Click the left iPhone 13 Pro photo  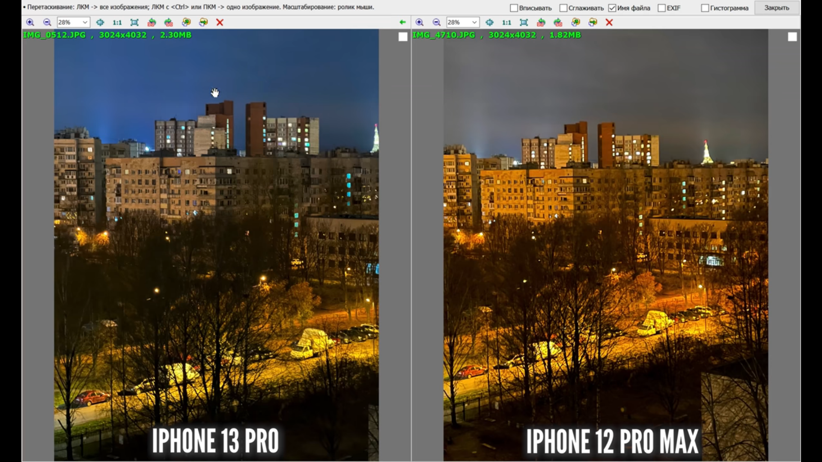216,245
